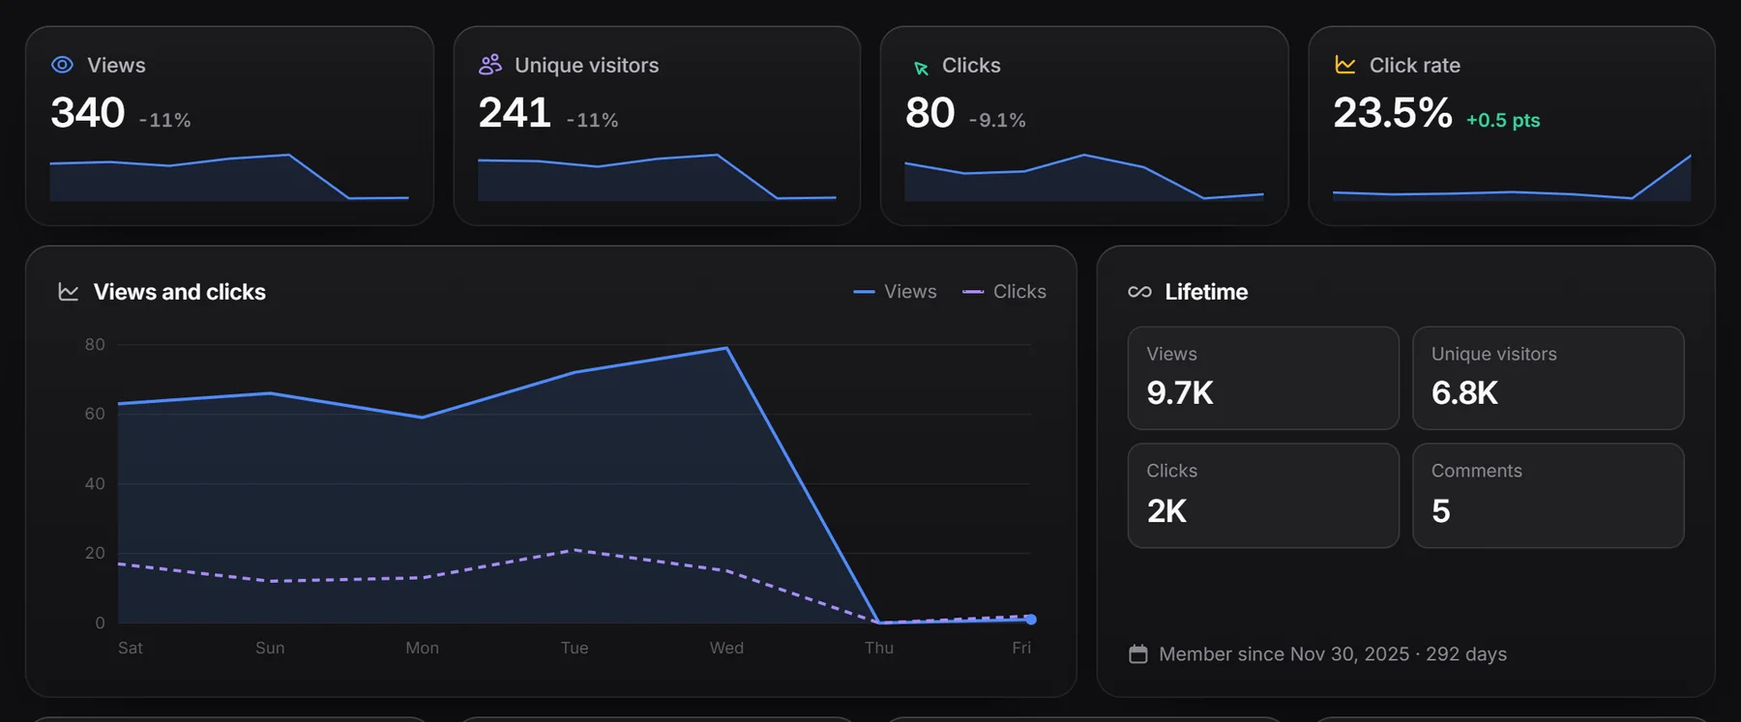1741x722 pixels.
Task: Click the Views total 340
Action: coord(88,113)
